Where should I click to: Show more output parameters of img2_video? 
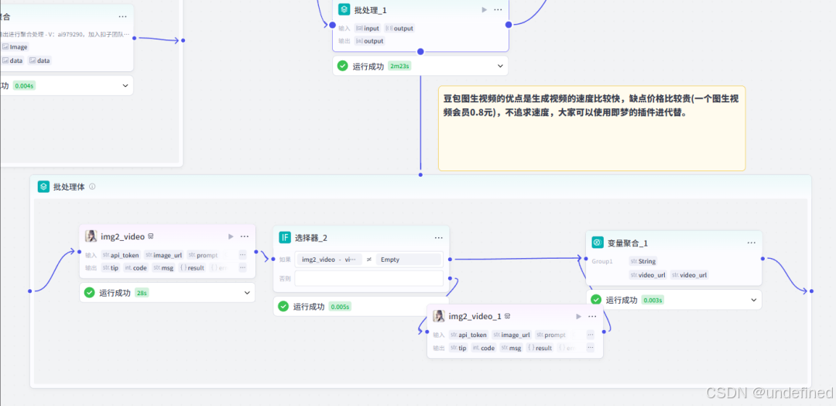tap(242, 268)
